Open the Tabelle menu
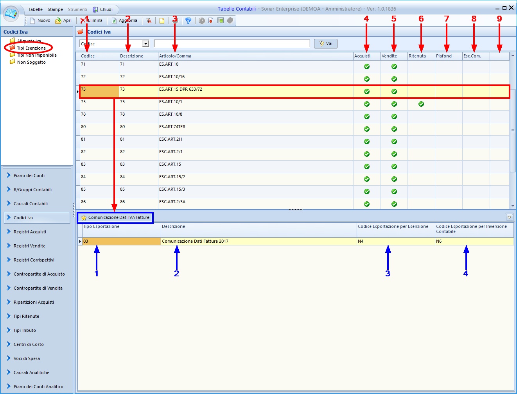This screenshot has height=394, width=517. pos(35,9)
